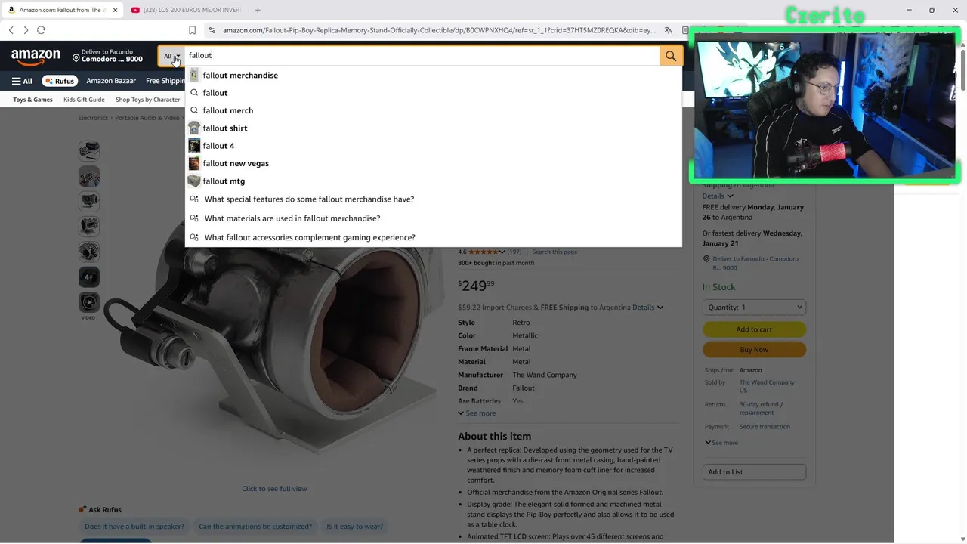Switch to the YouTube 'LOS 200 EUROS' tab
The height and width of the screenshot is (544, 967).
[185, 10]
